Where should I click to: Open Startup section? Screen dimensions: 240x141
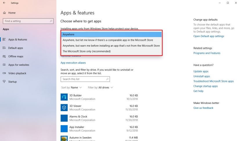click(12, 82)
